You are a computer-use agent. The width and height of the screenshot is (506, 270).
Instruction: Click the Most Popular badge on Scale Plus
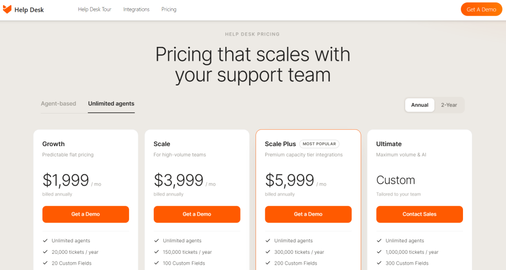tap(319, 144)
